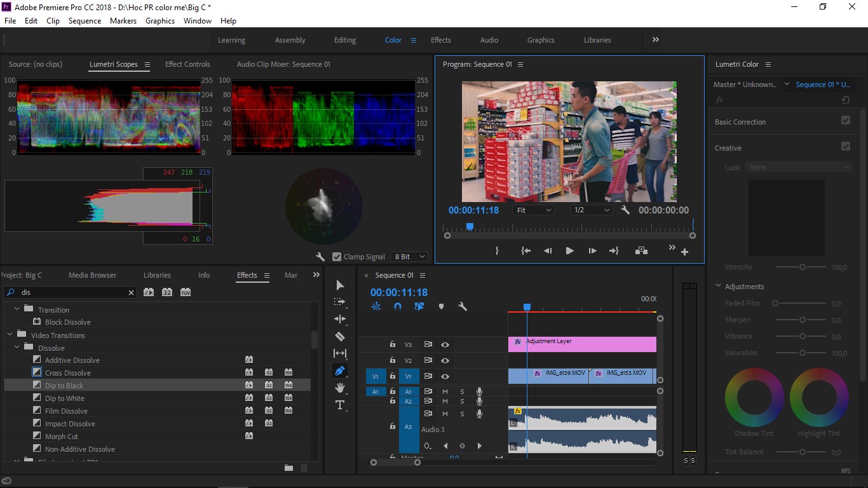Collapse the Dissolve folder

17,348
